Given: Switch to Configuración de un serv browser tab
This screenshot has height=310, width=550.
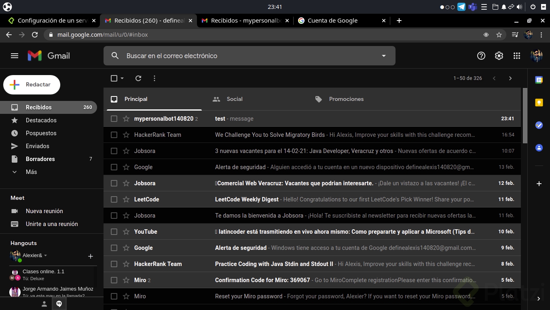Looking at the screenshot, I should (x=52, y=21).
